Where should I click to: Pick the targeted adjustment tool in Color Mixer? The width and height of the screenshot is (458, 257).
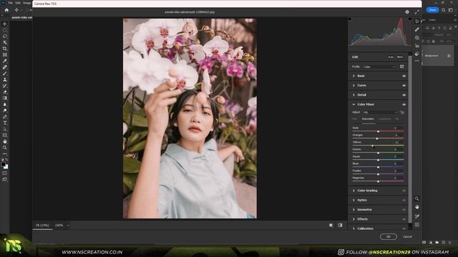click(x=402, y=112)
